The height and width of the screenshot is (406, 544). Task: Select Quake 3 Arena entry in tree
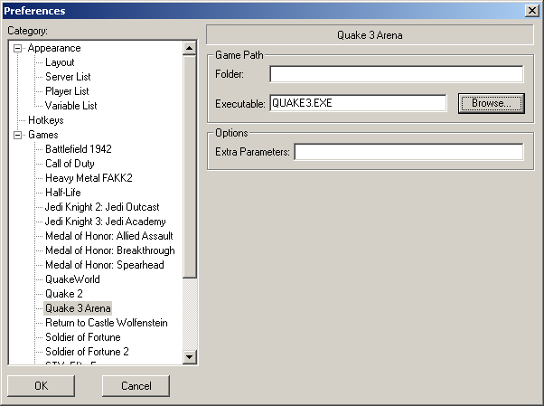[x=78, y=308]
